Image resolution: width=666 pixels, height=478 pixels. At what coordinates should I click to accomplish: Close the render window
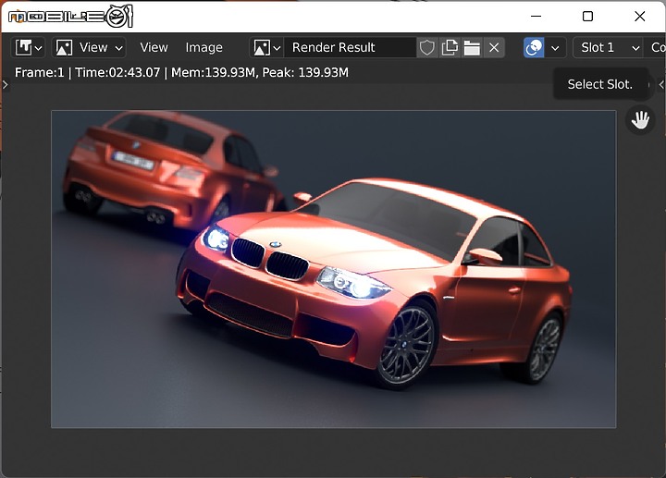(640, 16)
